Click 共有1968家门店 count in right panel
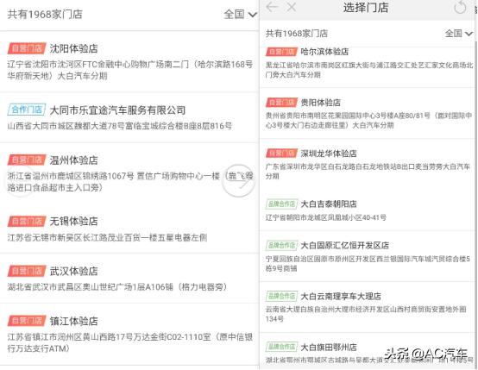 point(297,34)
